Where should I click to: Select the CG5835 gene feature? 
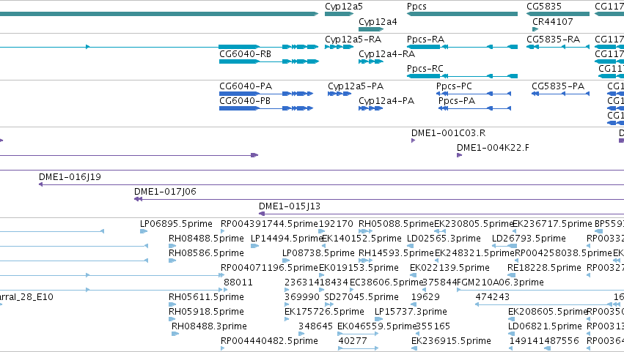click(x=558, y=14)
